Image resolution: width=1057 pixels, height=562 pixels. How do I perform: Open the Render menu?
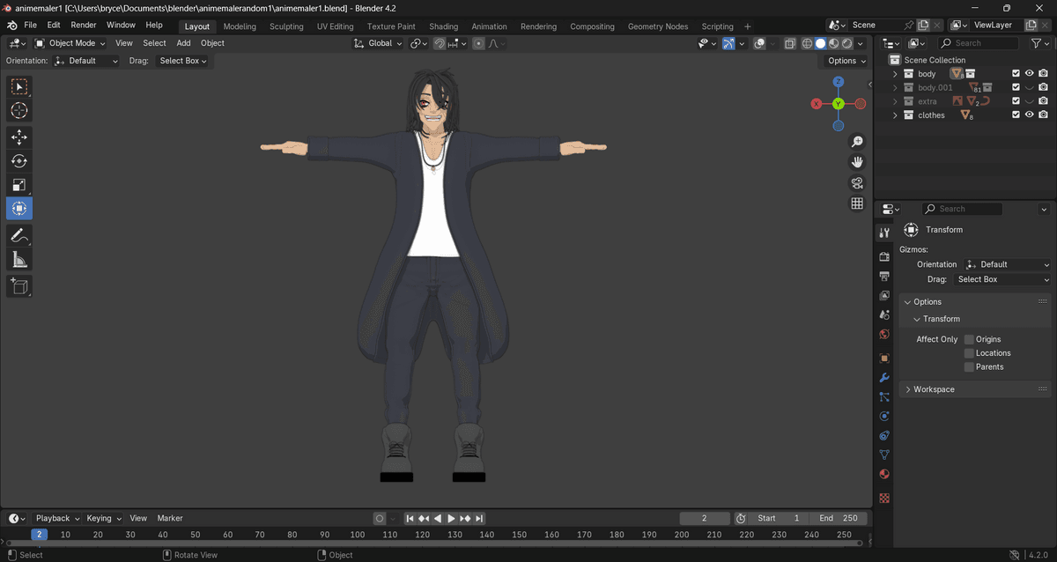click(84, 26)
